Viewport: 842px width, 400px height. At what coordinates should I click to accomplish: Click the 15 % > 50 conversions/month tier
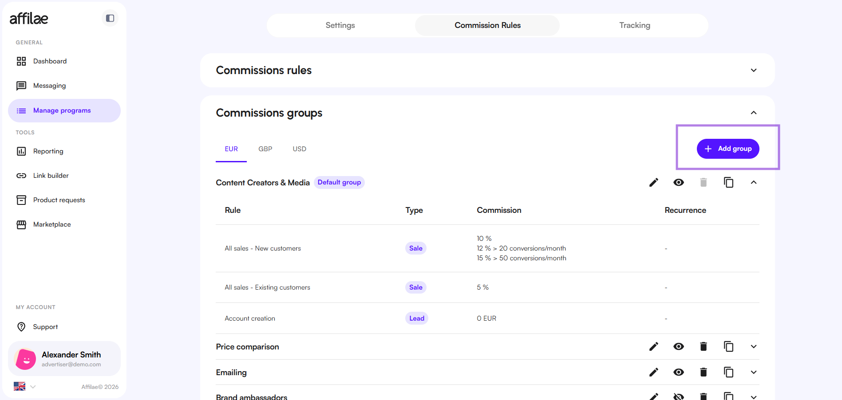[522, 258]
